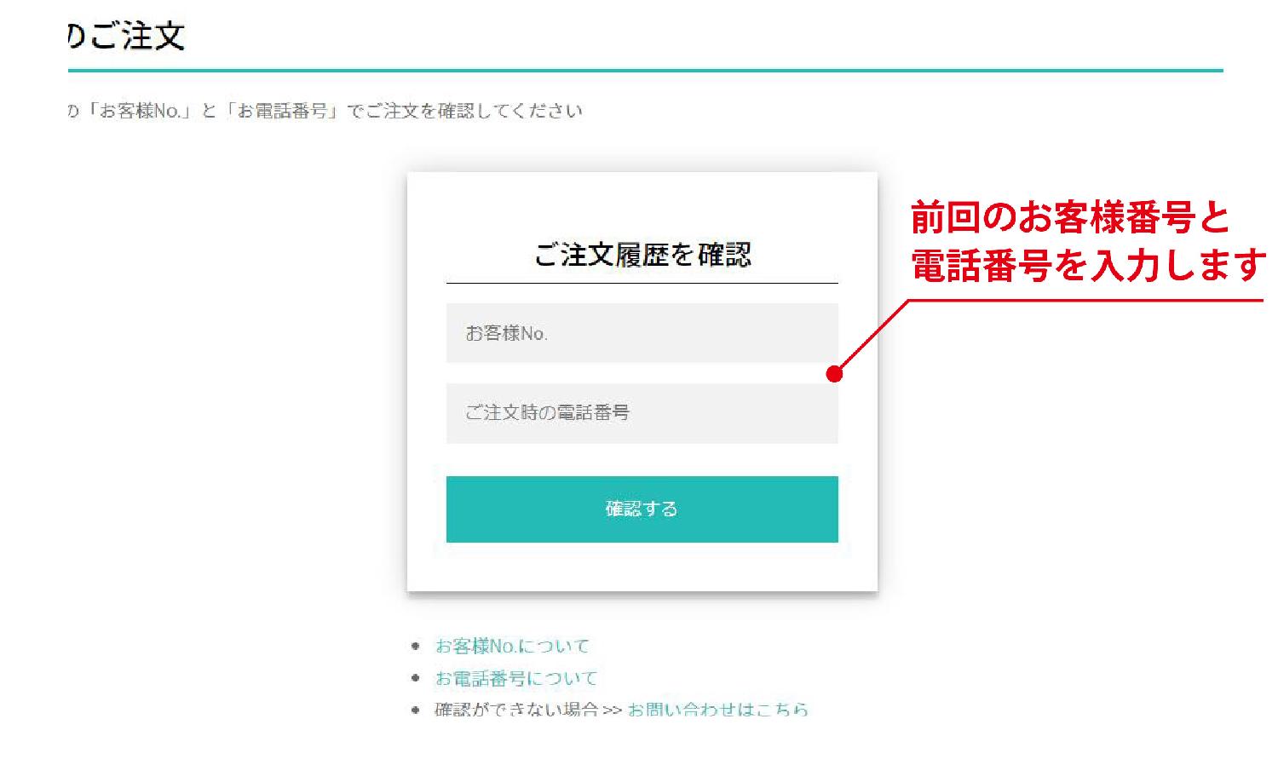Click the black underline beneath the card heading
The height and width of the screenshot is (765, 1278).
pos(642,283)
